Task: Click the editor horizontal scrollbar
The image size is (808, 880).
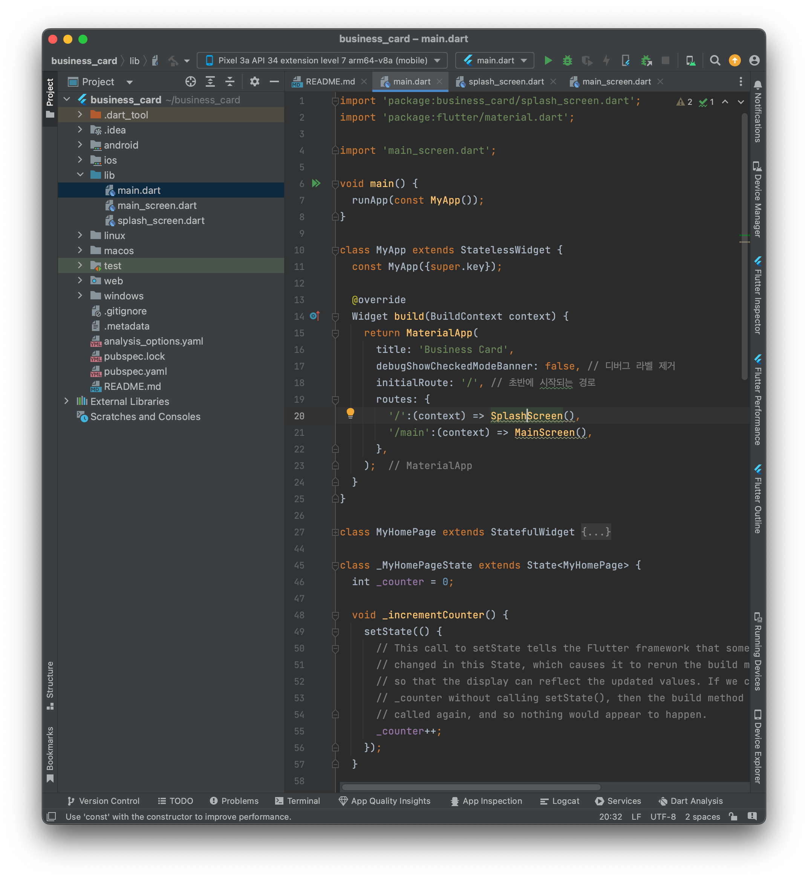Action: (x=471, y=787)
